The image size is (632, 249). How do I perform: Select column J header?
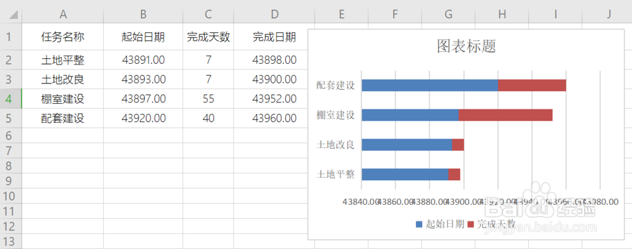click(x=607, y=15)
